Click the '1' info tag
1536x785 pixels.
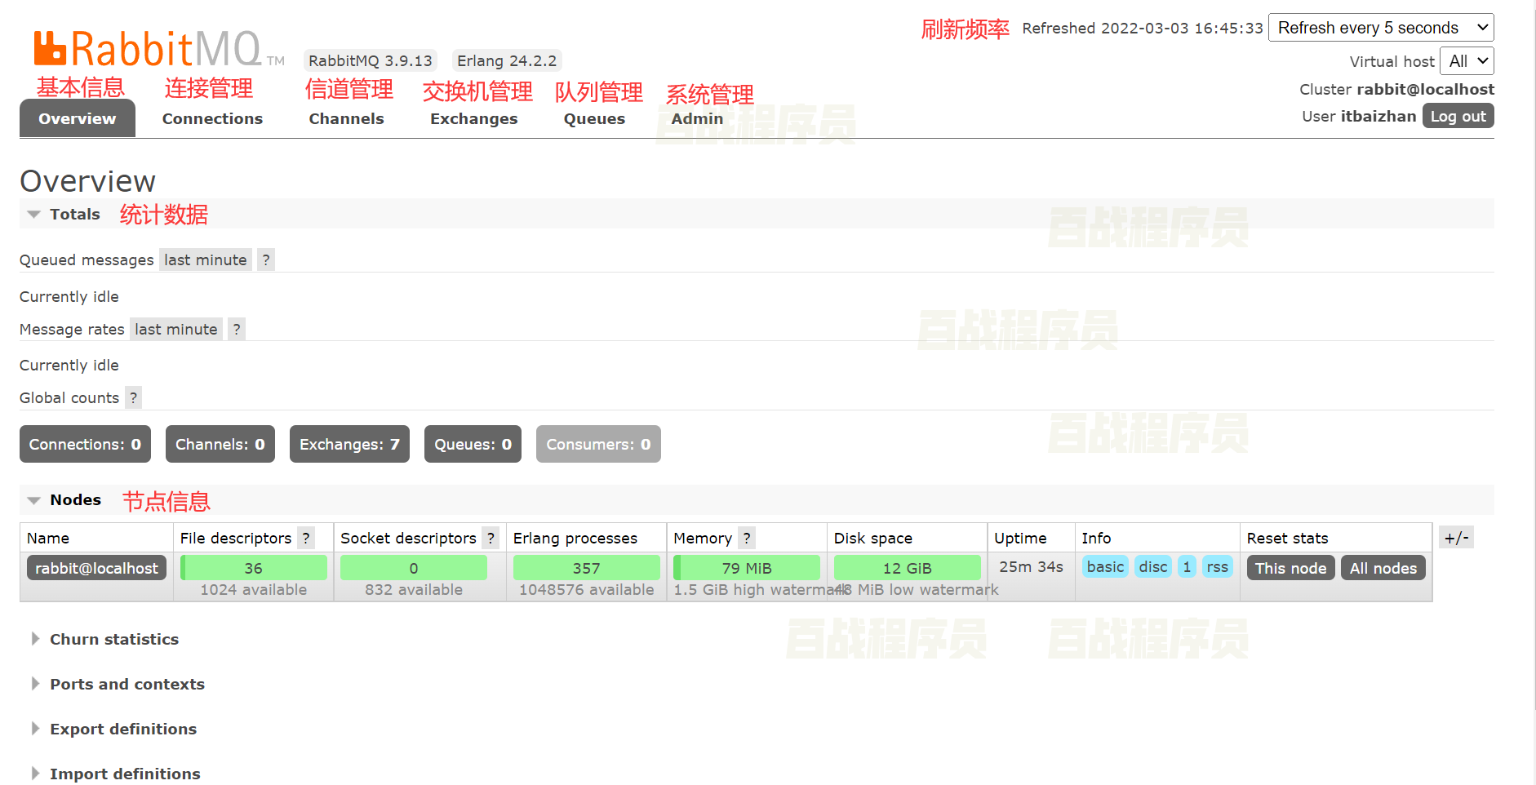pos(1187,566)
